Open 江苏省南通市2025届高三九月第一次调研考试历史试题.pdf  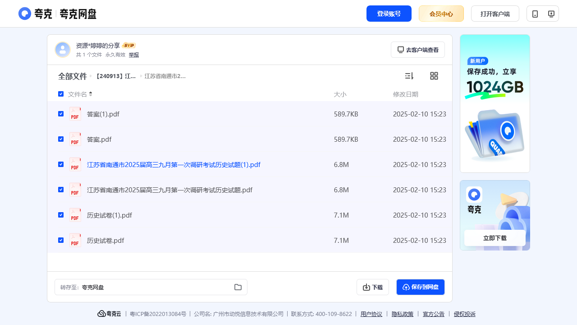coord(169,190)
